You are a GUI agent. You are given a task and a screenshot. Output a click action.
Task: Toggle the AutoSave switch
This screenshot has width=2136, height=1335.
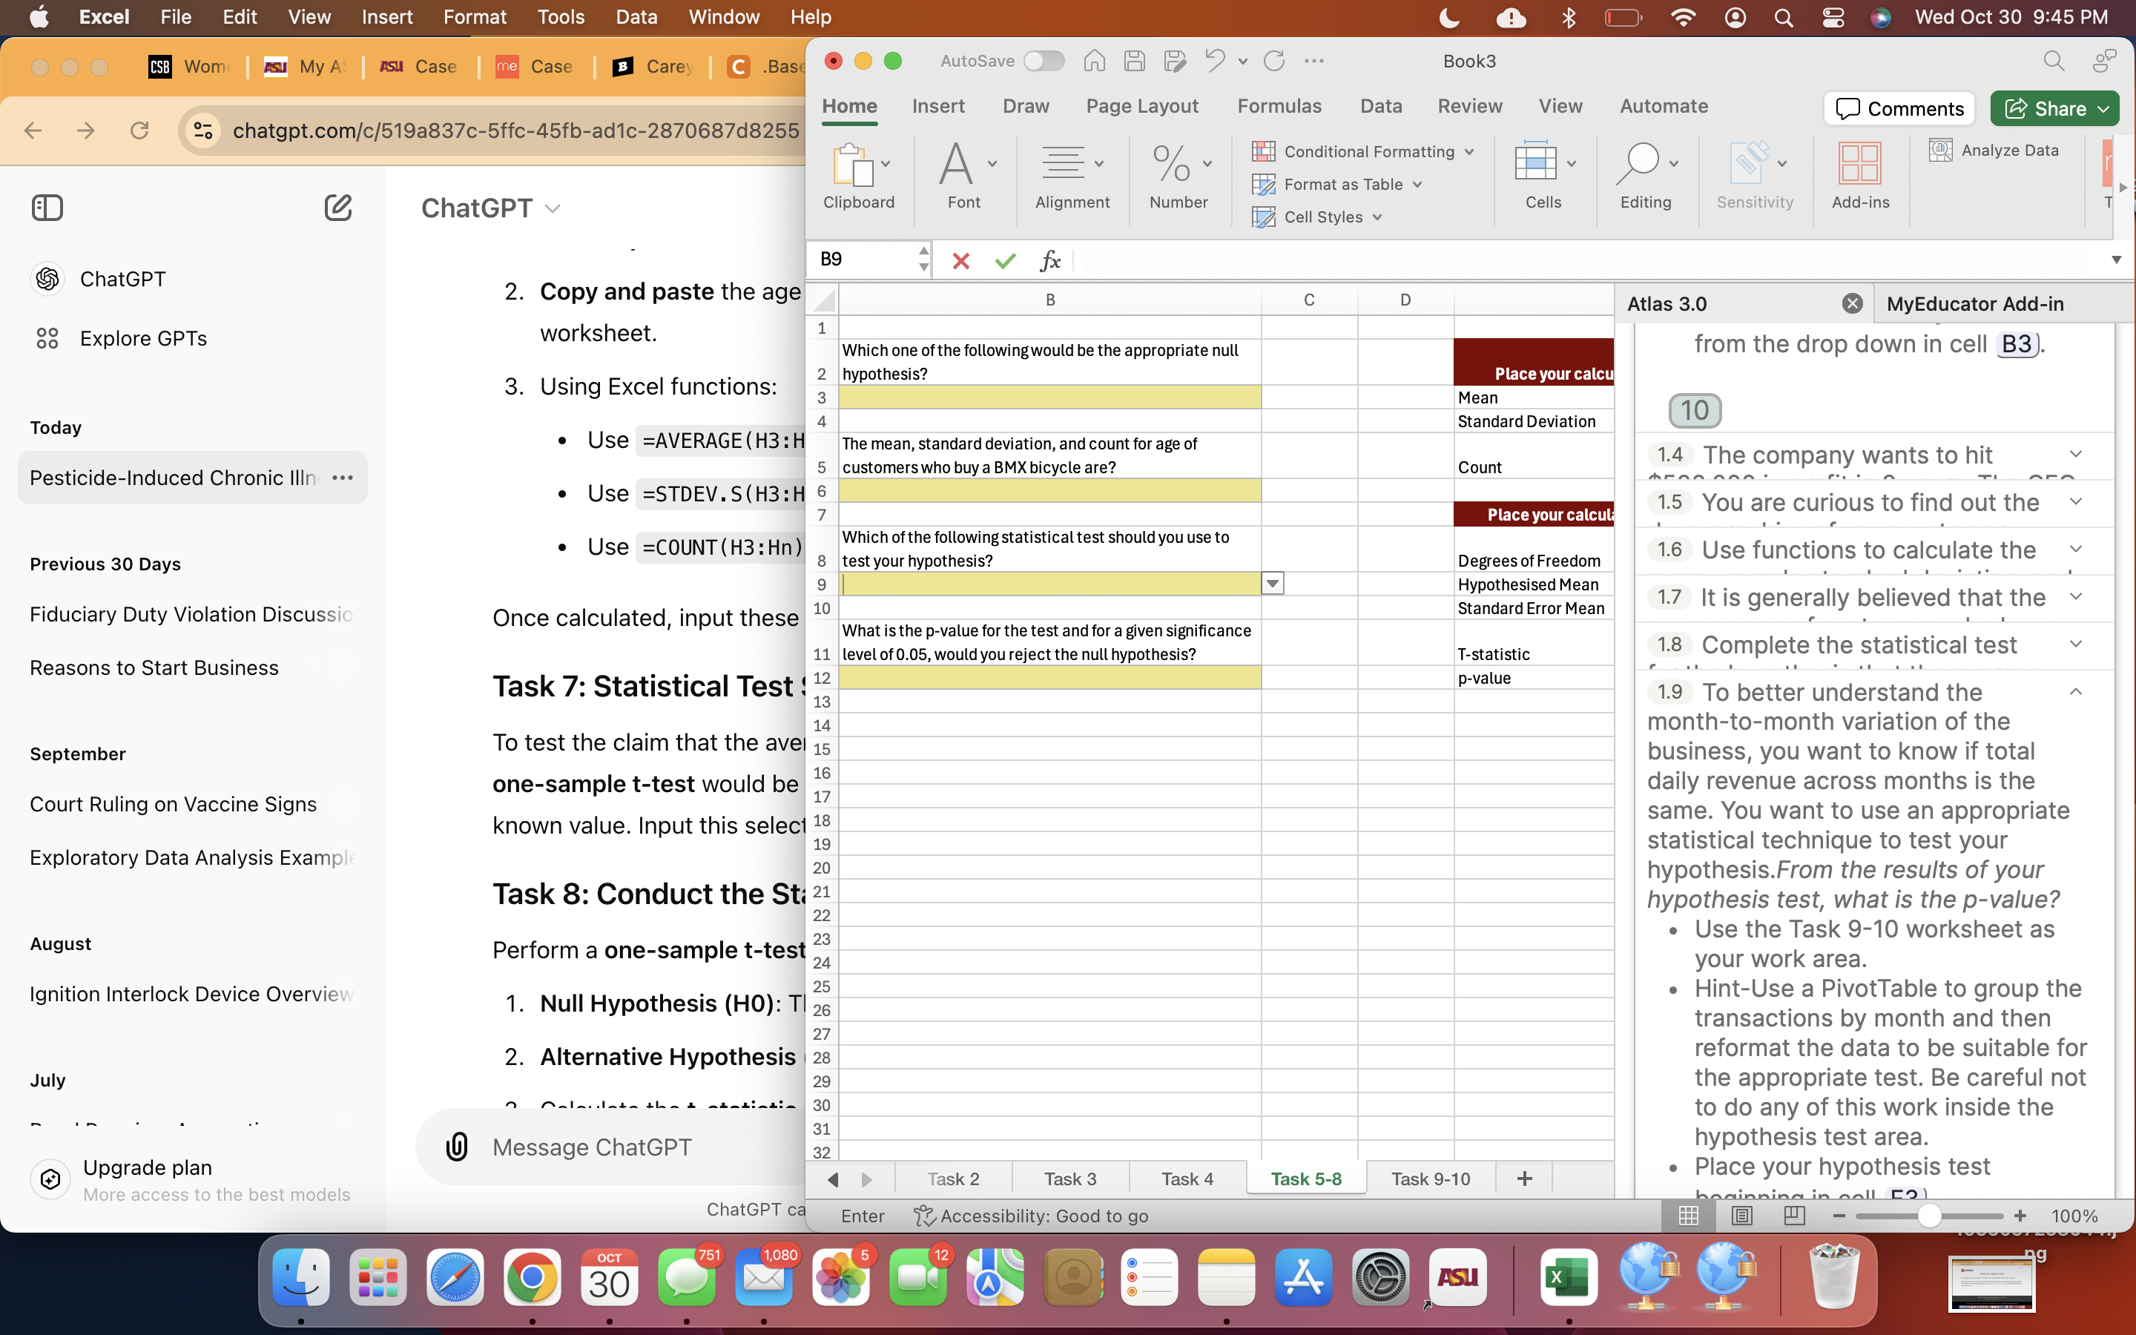click(1044, 61)
